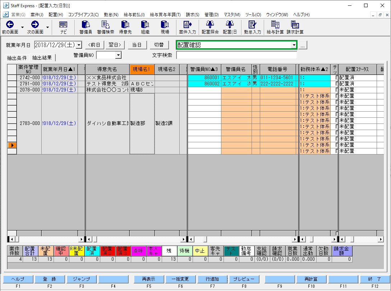Open the 現場 toolbar icon
391x291 pixels.
coord(165,27)
